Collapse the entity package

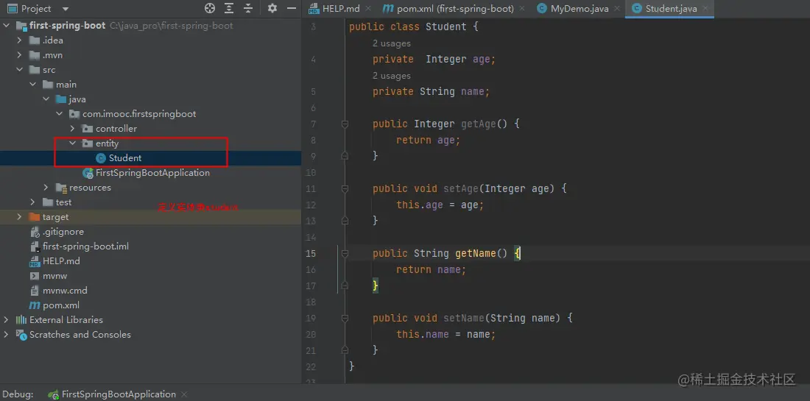73,143
